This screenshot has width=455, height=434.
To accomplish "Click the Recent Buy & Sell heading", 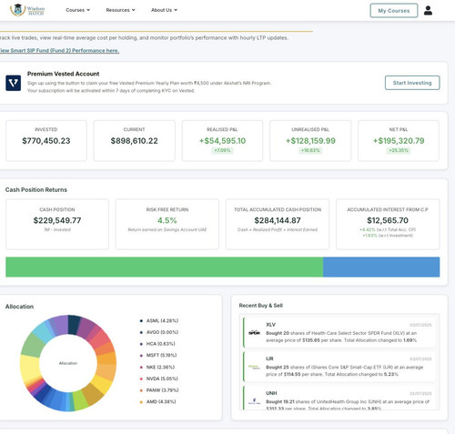I will pyautogui.click(x=261, y=306).
